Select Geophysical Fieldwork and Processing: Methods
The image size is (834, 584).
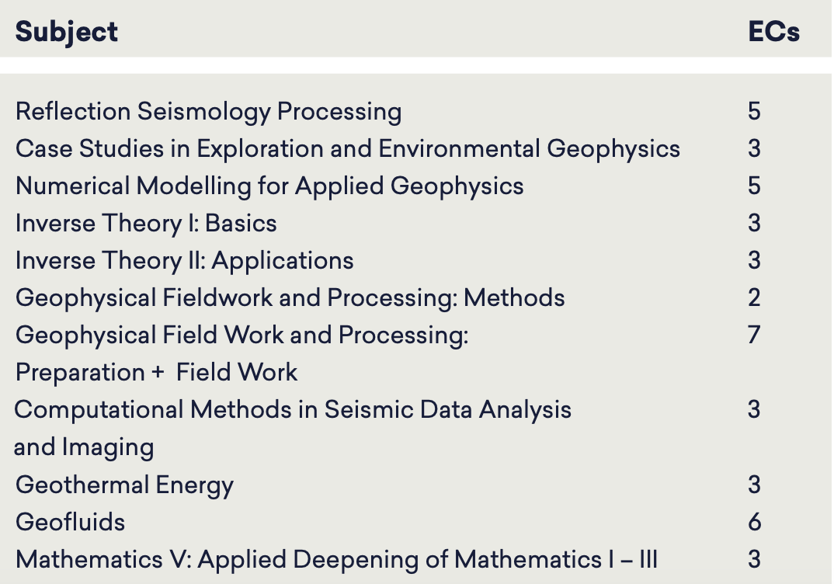click(290, 298)
